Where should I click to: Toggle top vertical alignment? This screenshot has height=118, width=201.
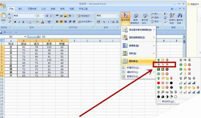tap(57, 16)
